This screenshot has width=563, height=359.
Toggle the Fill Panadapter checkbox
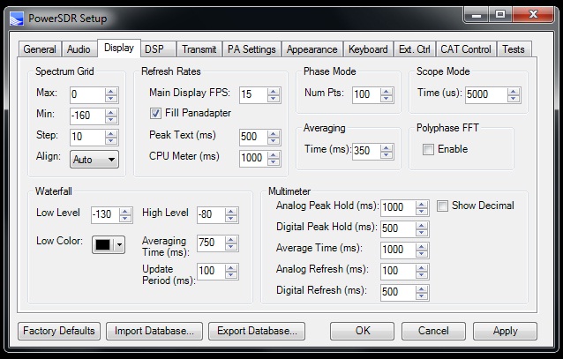(155, 114)
